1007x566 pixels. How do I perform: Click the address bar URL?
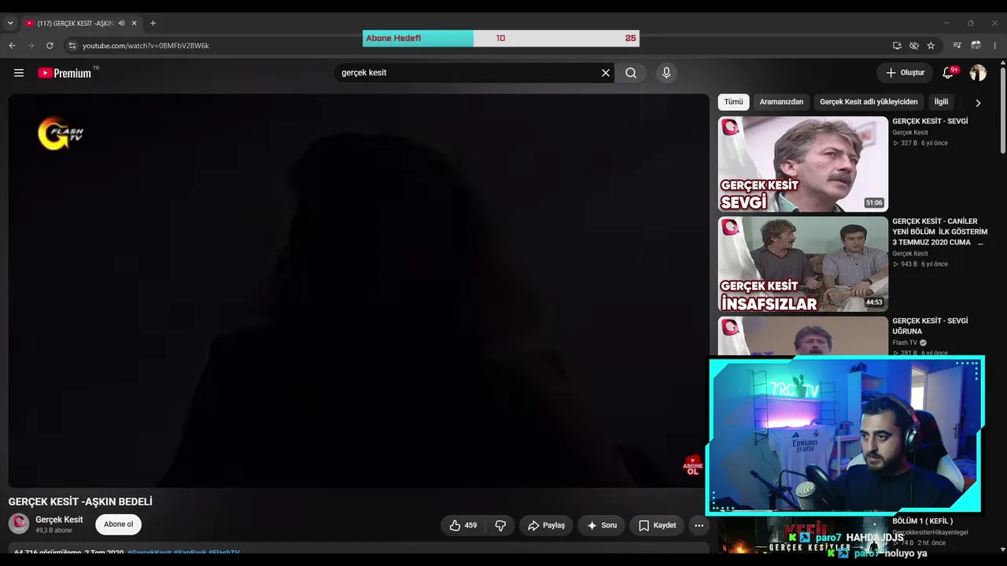coord(146,46)
